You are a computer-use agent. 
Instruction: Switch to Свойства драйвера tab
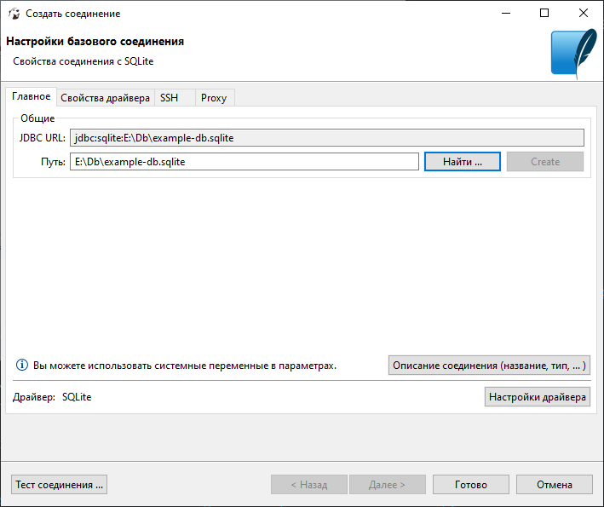105,98
